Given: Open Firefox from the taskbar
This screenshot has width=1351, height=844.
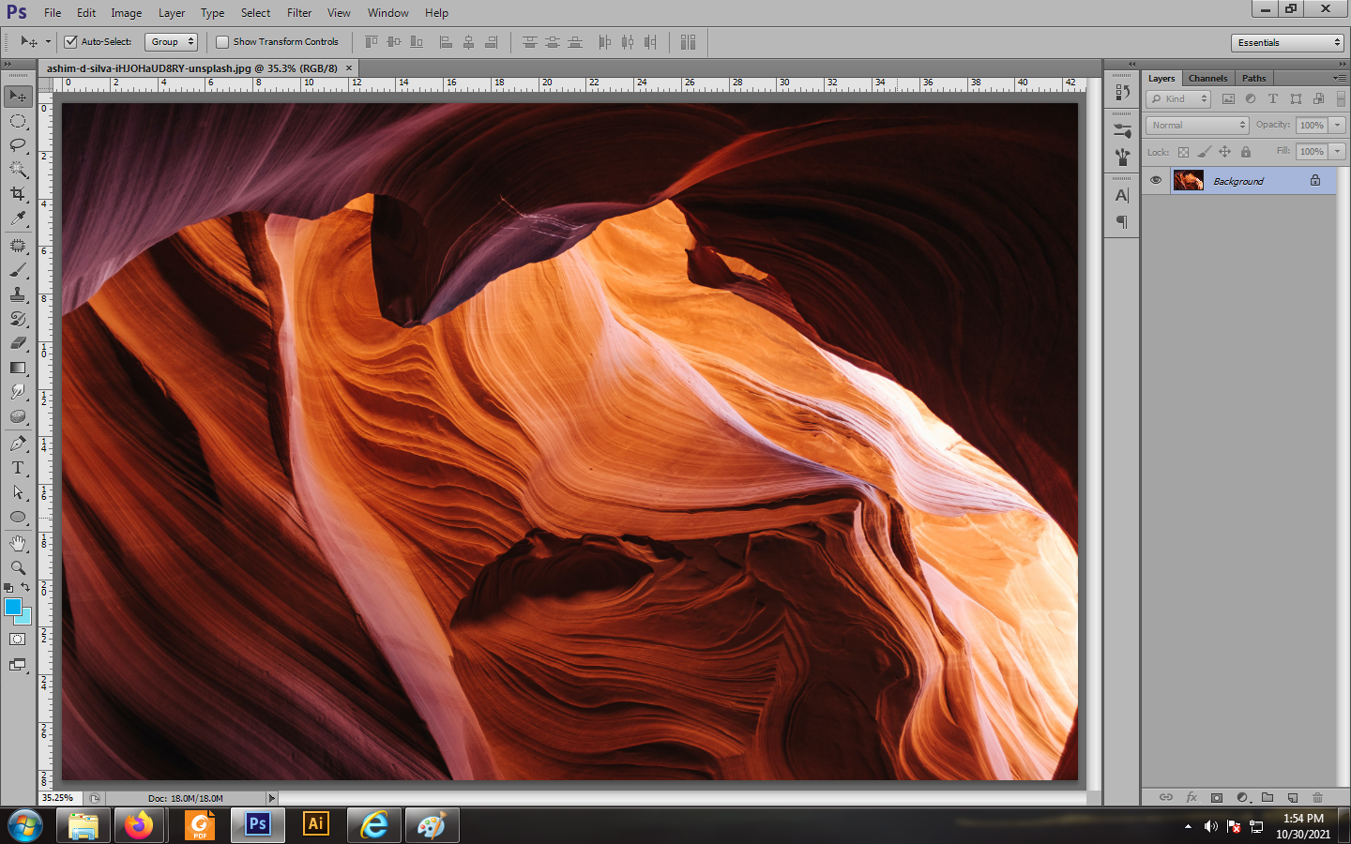Looking at the screenshot, I should tap(139, 825).
